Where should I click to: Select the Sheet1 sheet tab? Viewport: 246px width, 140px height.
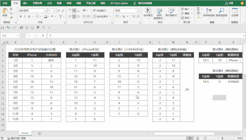(x=25, y=133)
